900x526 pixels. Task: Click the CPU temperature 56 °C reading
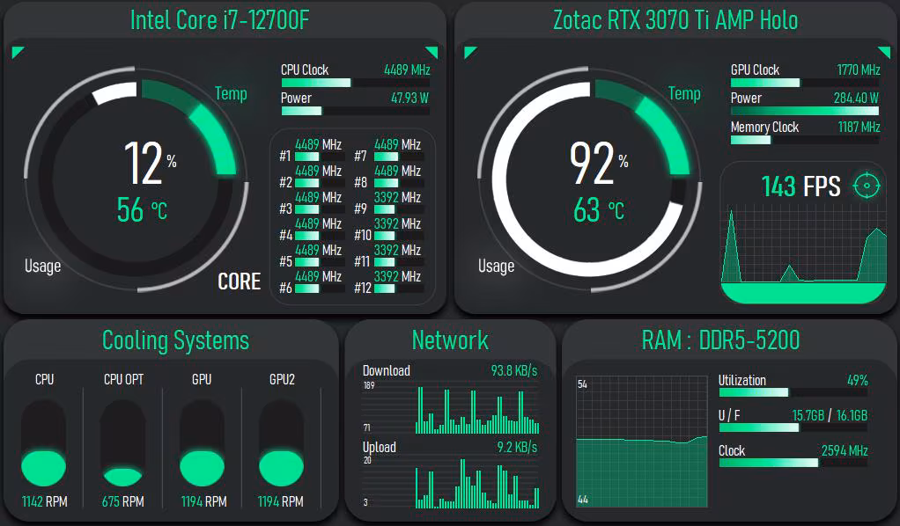click(x=142, y=209)
